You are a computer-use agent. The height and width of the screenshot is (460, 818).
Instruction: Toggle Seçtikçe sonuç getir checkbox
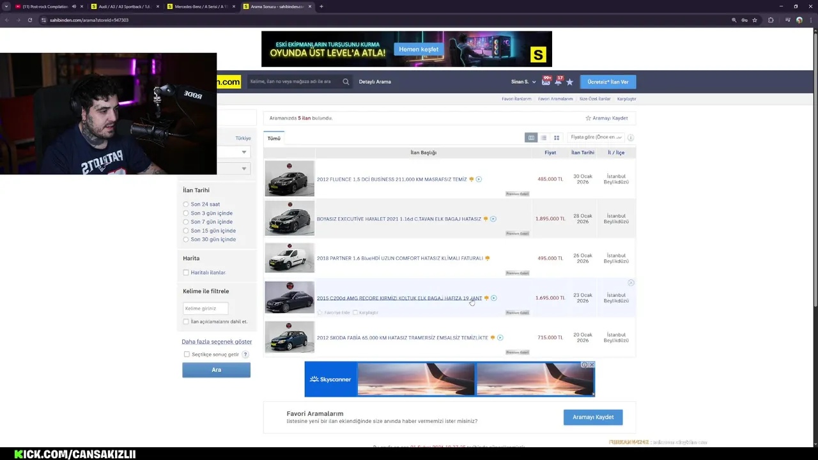(x=187, y=355)
